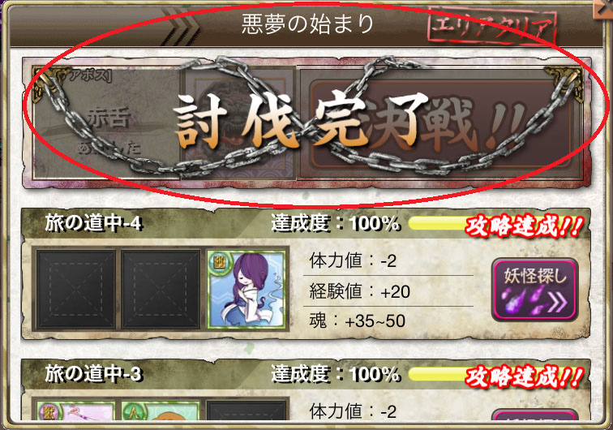This screenshot has width=613, height=430.
Task: Click the 攻略達成!! label on 旅の道中-3
Action: click(x=524, y=376)
